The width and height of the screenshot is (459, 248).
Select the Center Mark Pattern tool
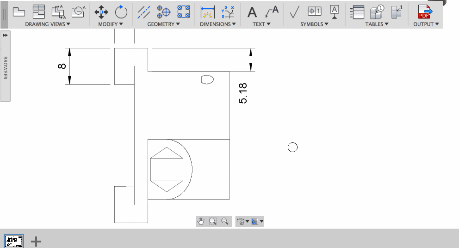(184, 12)
